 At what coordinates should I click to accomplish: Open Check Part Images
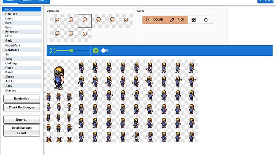click(x=22, y=107)
